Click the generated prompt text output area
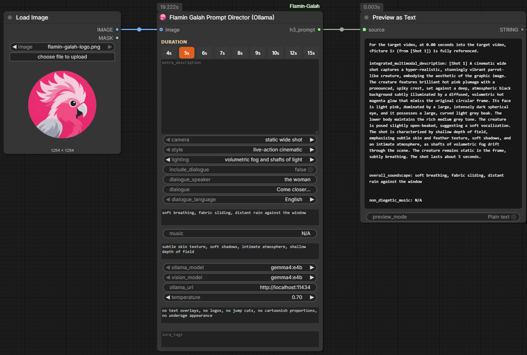The width and height of the screenshot is (527, 355). 443,123
